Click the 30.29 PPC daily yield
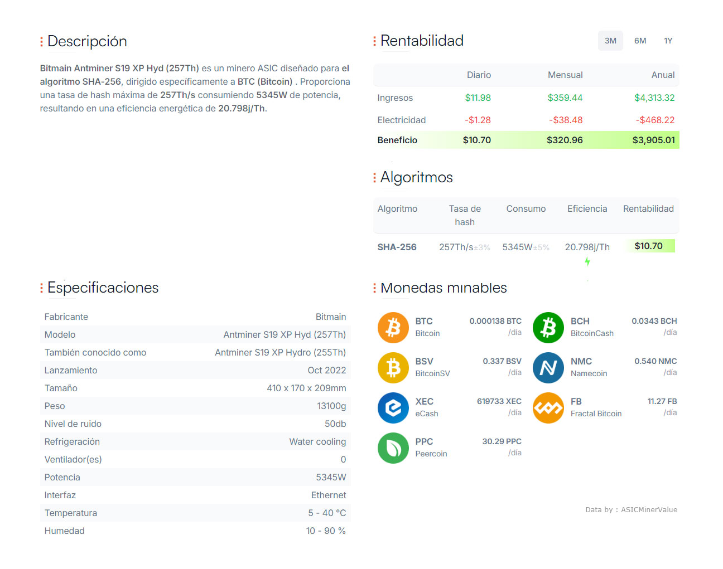723x569 pixels. [x=502, y=441]
